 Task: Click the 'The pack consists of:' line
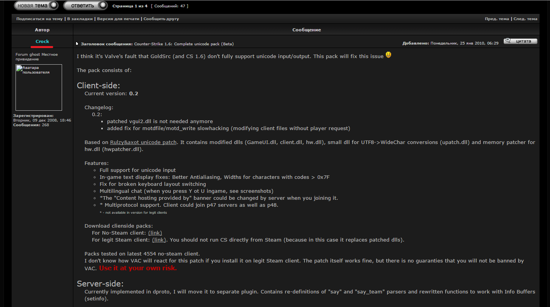coord(104,70)
